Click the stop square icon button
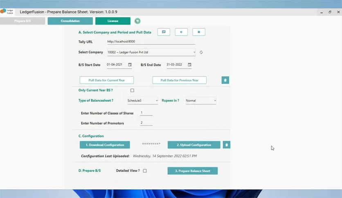This screenshot has height=198, width=342. [x=199, y=32]
